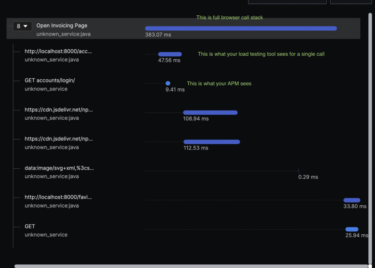Screen dimensions: 375x268
Task: Click the 0.29 ms tick marker
Action: [299, 171]
